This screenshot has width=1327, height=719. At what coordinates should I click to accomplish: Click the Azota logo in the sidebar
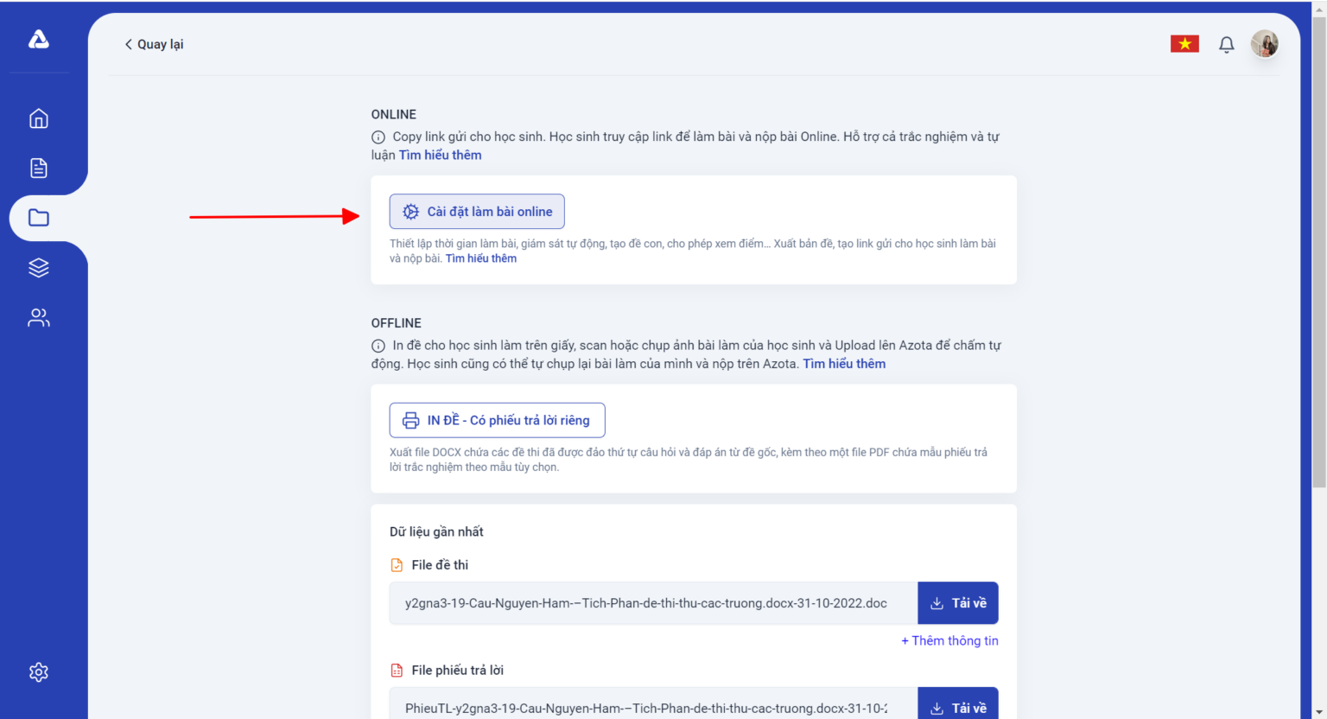(x=39, y=39)
